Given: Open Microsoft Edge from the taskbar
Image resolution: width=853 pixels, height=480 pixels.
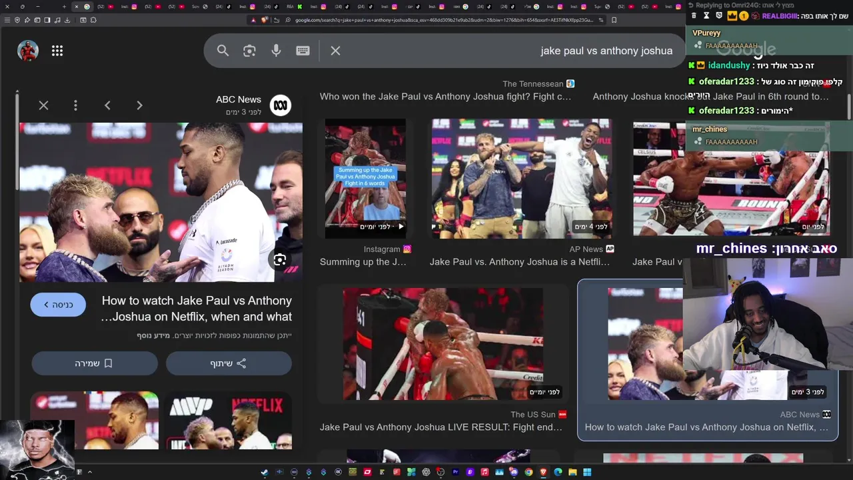Looking at the screenshot, I should (x=558, y=472).
